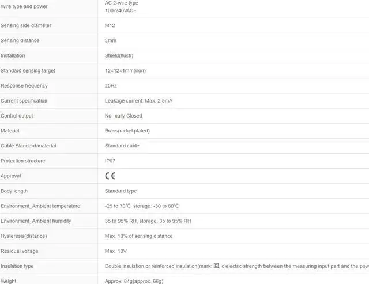The width and height of the screenshot is (369, 284).
Task: Click the "Max. 10% of sensing distance" text
Action: [138, 236]
